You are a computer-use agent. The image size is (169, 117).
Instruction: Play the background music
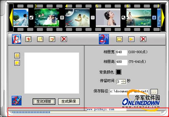tap(131, 39)
